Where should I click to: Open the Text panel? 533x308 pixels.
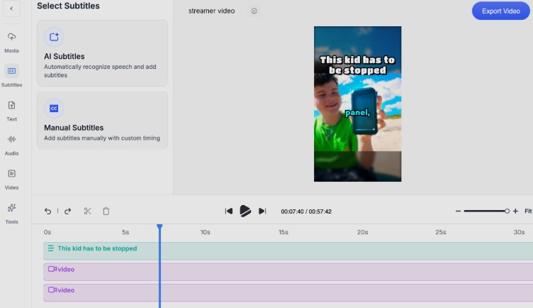[x=11, y=111]
